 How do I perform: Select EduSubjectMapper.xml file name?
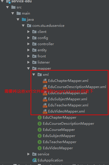[68, 99]
